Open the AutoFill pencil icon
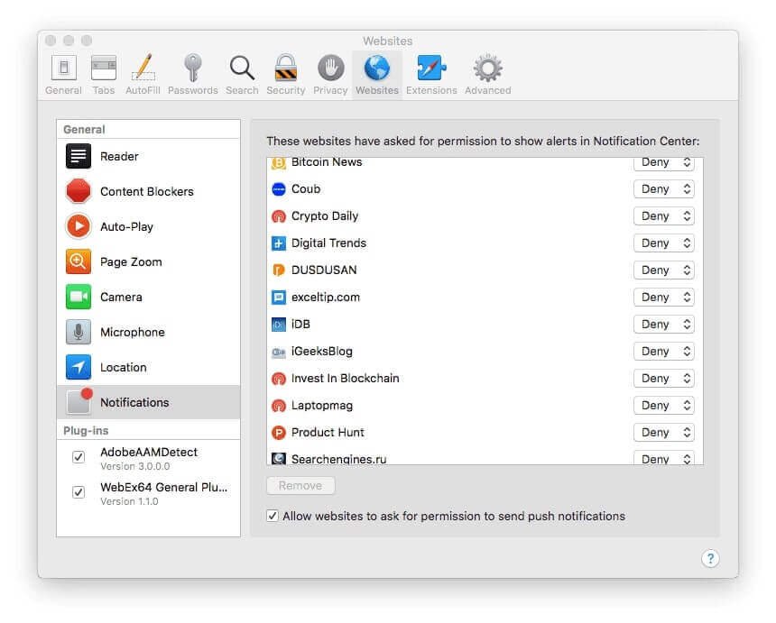Image resolution: width=776 pixels, height=623 pixels. click(143, 68)
